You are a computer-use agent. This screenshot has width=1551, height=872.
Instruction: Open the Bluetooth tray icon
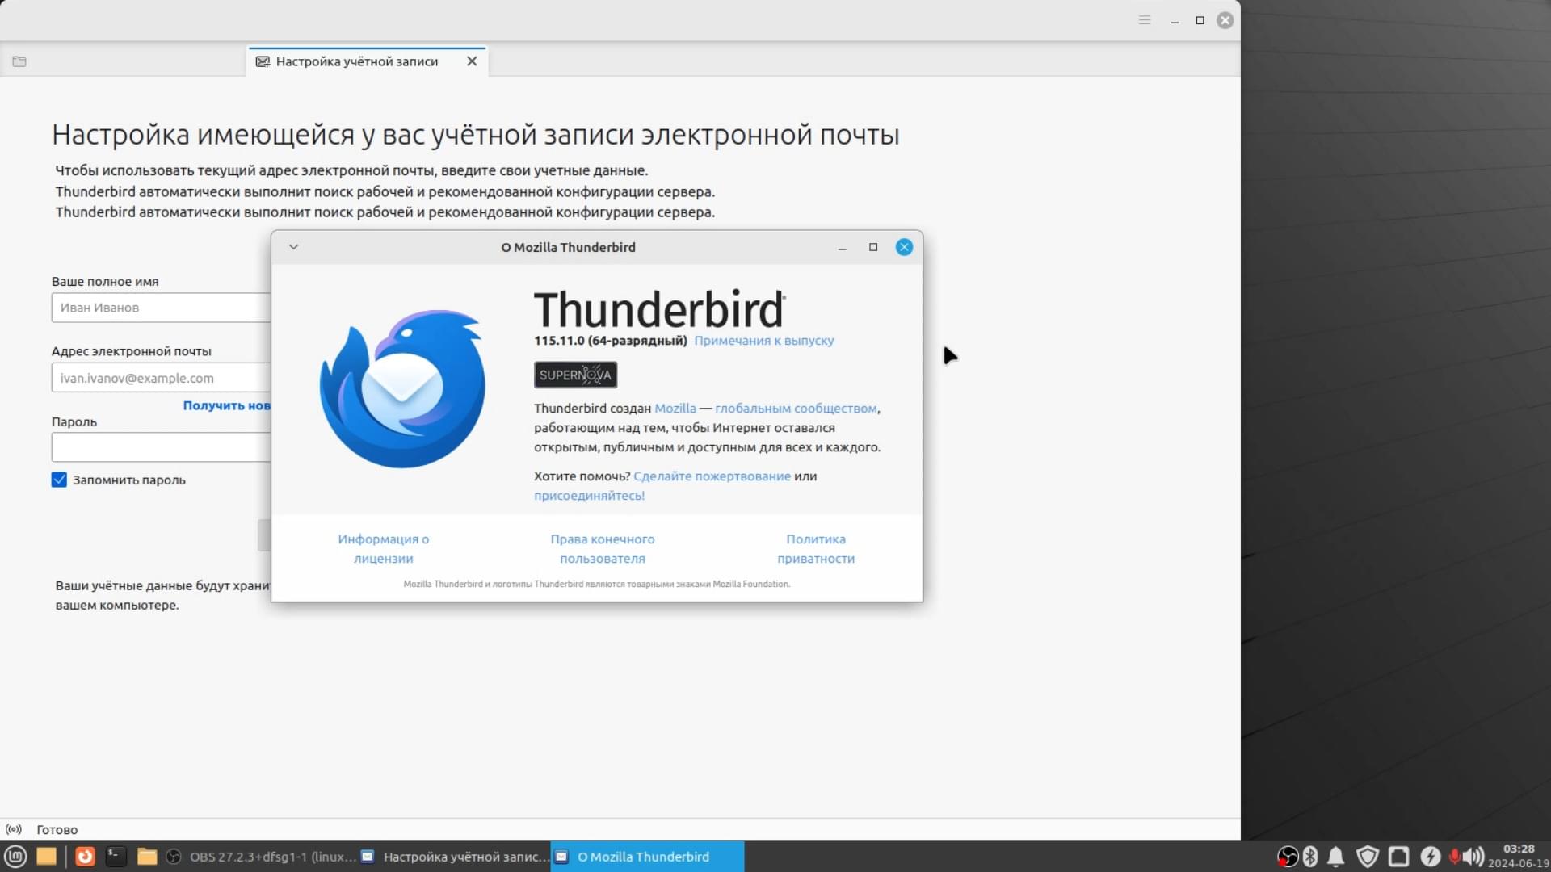[1310, 857]
